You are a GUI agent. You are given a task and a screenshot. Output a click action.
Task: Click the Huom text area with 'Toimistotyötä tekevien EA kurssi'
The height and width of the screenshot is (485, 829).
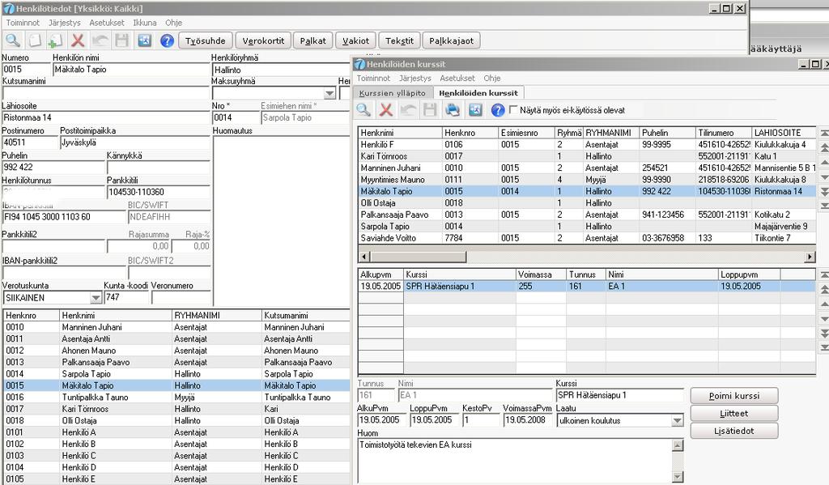point(515,460)
